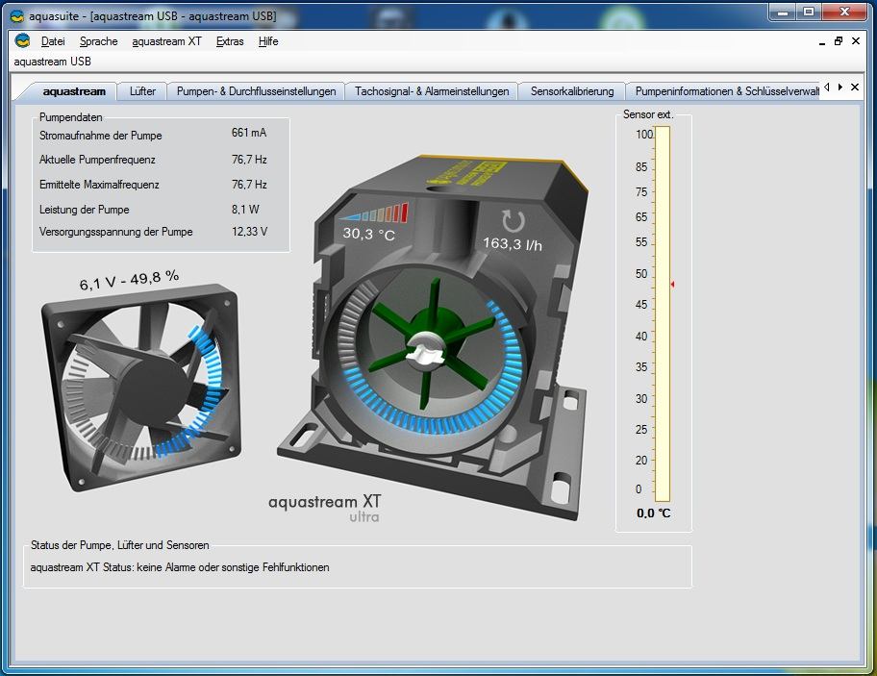Close the current tab page
The height and width of the screenshot is (676, 877).
coord(855,88)
